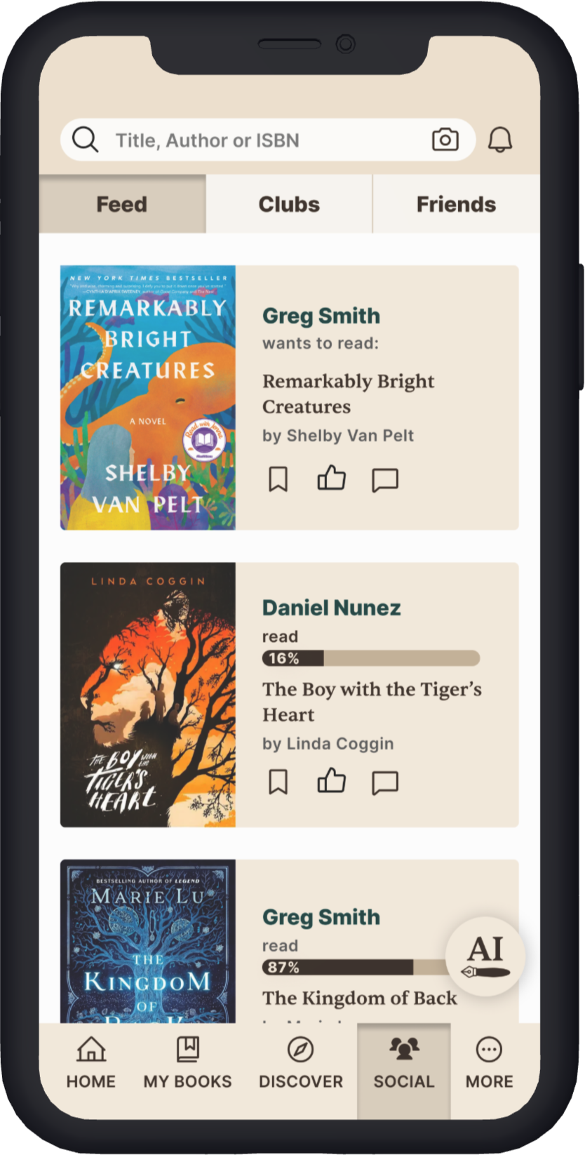Screen dimensions: 585x1155
Task: Go to Home in bottom navigation
Action: point(91,1063)
